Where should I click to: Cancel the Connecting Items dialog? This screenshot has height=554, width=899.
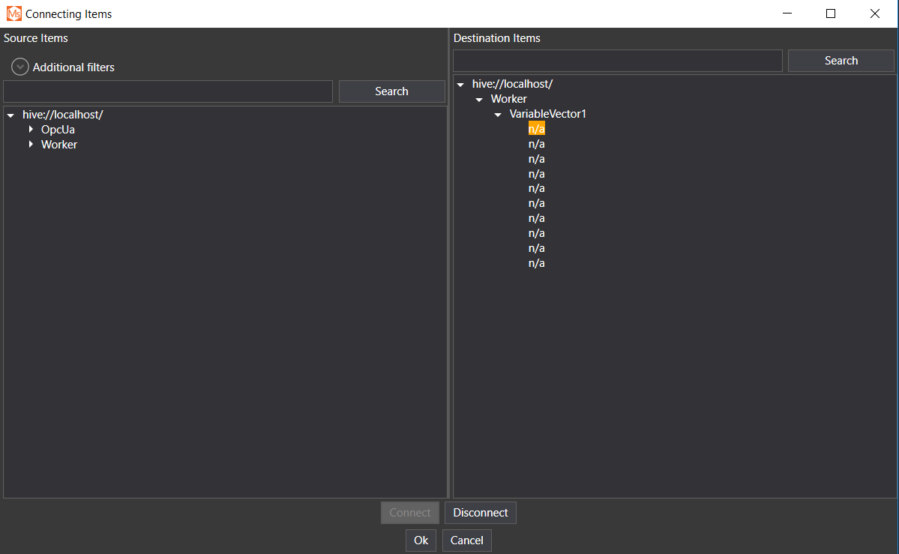click(466, 541)
